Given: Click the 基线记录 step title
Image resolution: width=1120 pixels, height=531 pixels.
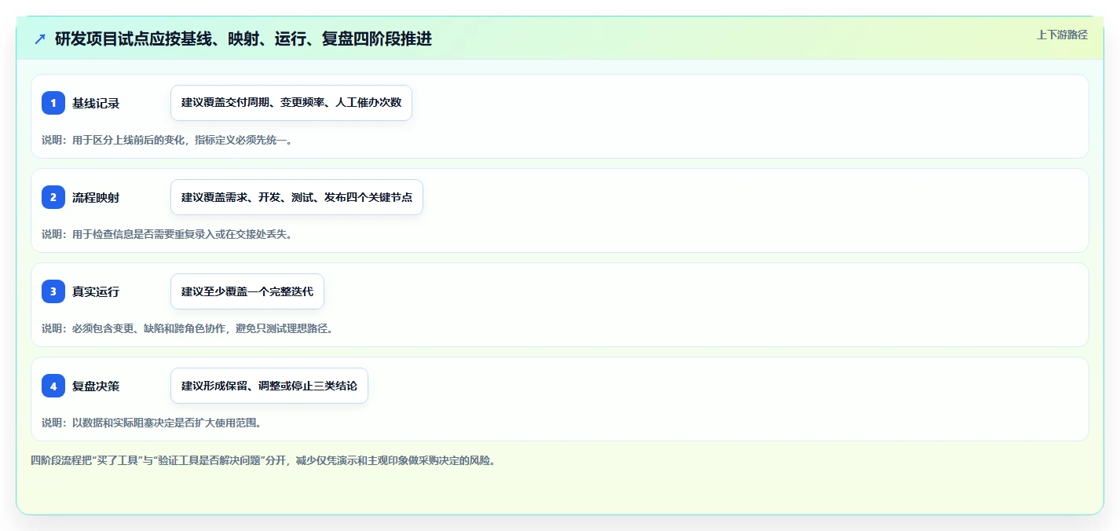Looking at the screenshot, I should [x=96, y=103].
